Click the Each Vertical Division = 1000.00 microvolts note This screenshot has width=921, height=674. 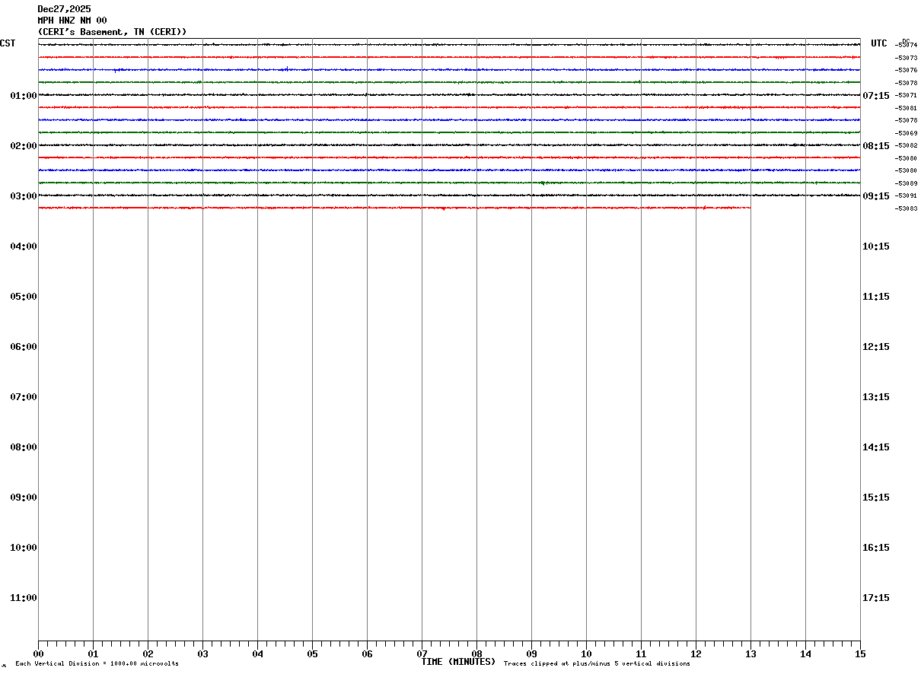click(97, 664)
